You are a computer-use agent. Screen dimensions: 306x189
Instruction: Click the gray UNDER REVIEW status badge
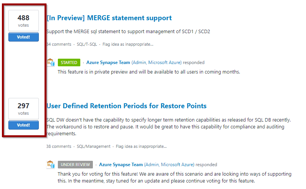tap(75, 165)
